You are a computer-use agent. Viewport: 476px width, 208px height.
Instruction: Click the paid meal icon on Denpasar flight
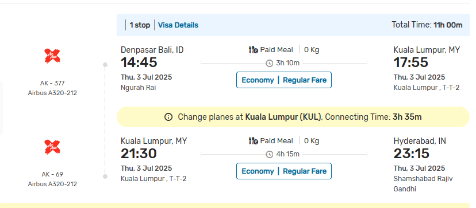pyautogui.click(x=253, y=50)
